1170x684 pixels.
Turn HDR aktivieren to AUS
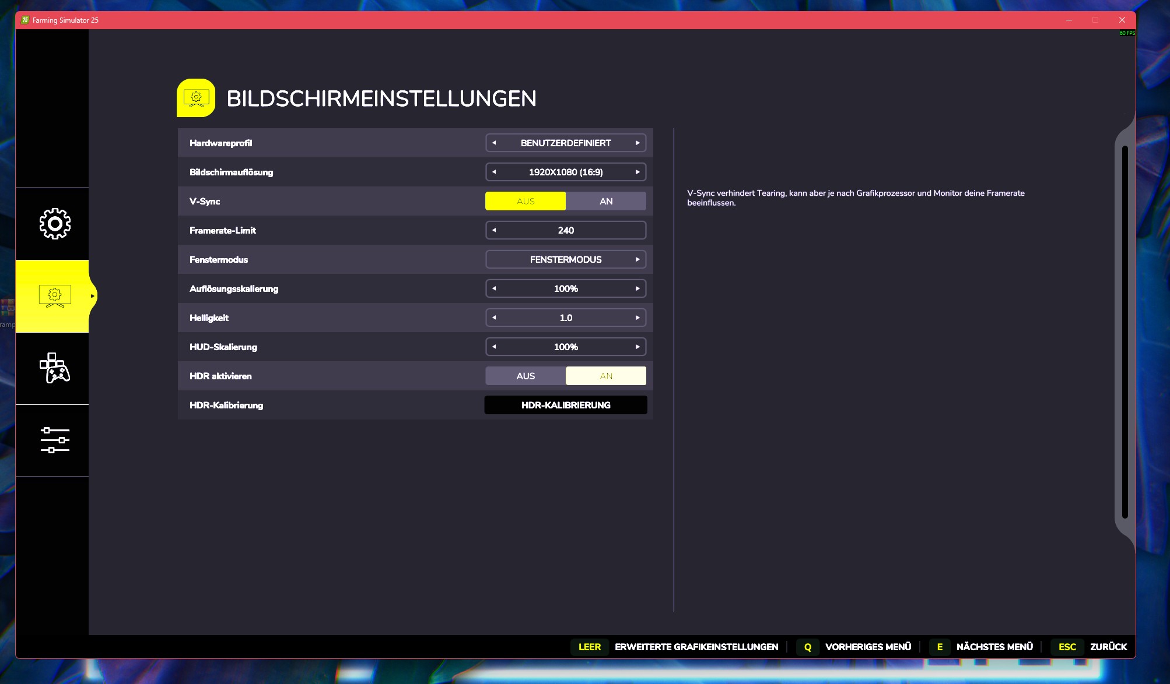(x=526, y=376)
